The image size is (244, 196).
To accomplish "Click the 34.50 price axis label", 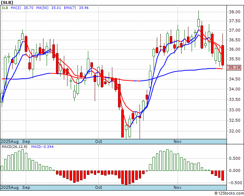I will (235, 79).
